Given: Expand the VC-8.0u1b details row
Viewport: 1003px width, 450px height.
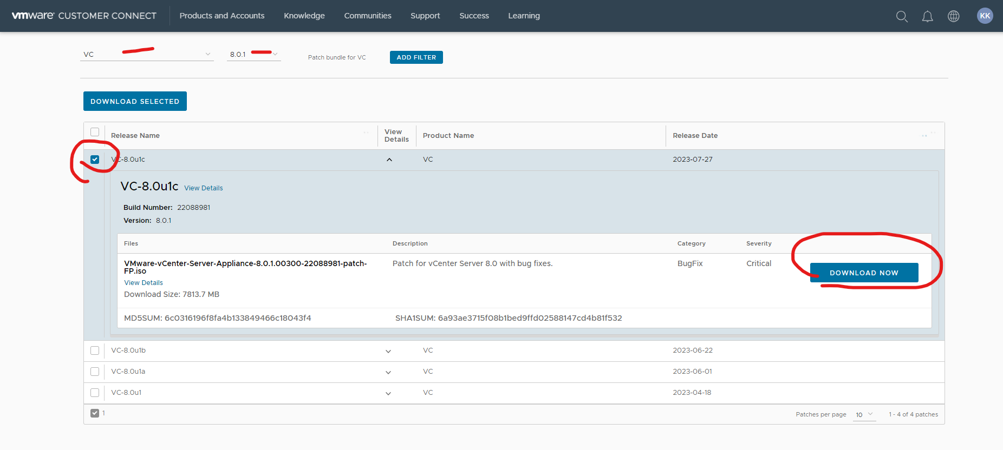Looking at the screenshot, I should coord(388,351).
